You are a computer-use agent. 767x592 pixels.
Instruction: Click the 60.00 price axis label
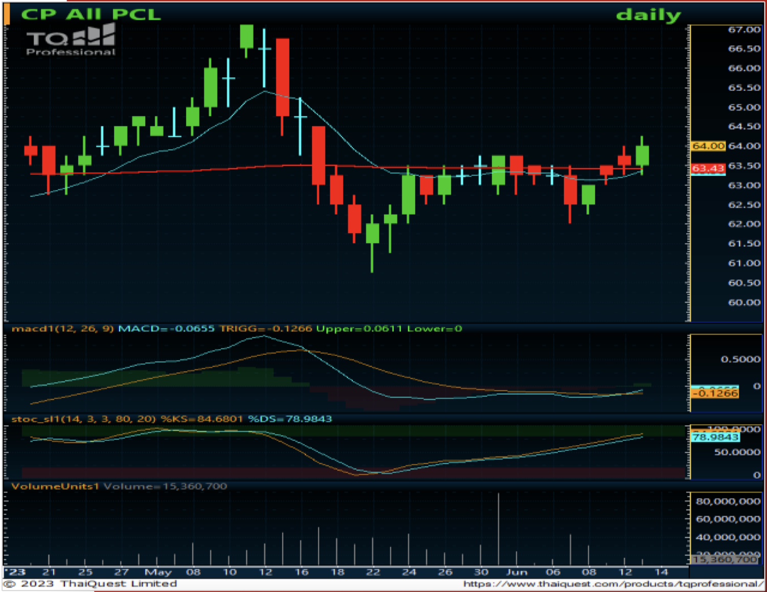(744, 303)
